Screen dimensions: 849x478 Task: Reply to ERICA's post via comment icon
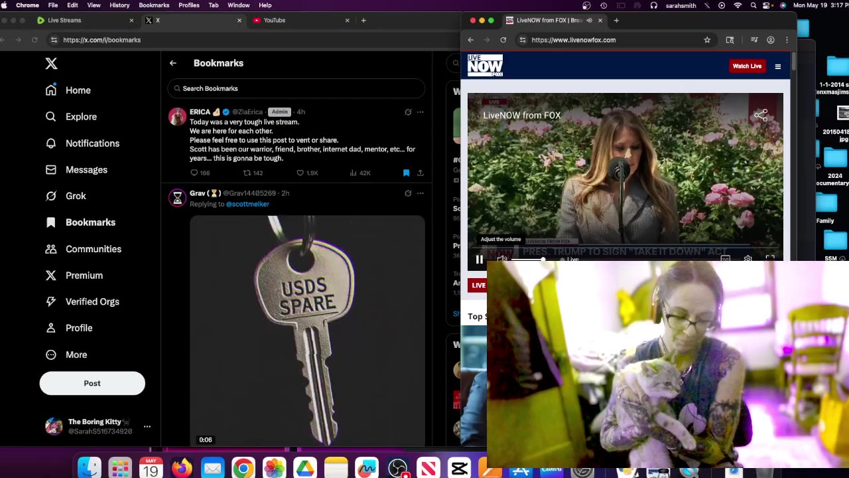tap(194, 173)
